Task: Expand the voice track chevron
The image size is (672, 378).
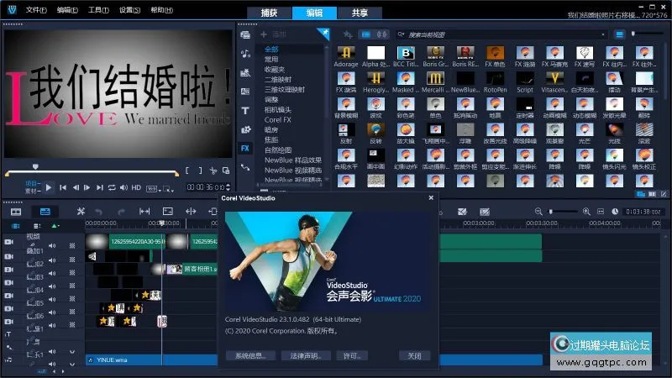Action: tap(72, 352)
